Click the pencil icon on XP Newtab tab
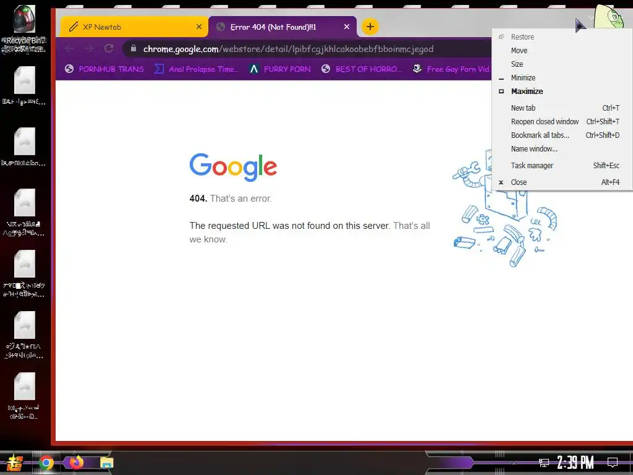 click(73, 27)
